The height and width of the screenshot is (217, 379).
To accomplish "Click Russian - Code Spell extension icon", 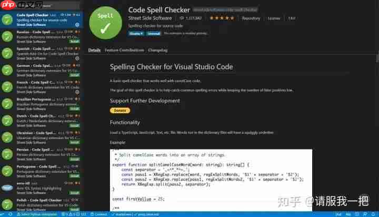I will (7, 36).
